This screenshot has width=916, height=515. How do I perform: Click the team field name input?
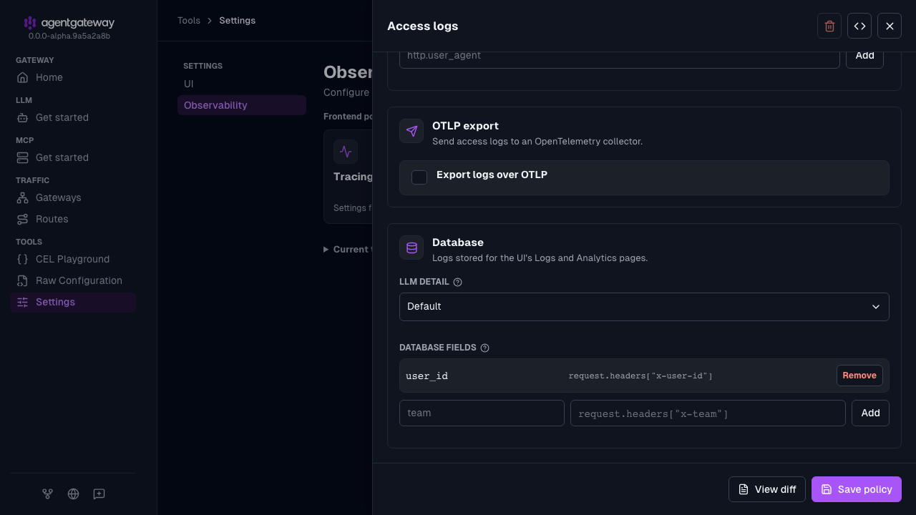click(x=482, y=413)
